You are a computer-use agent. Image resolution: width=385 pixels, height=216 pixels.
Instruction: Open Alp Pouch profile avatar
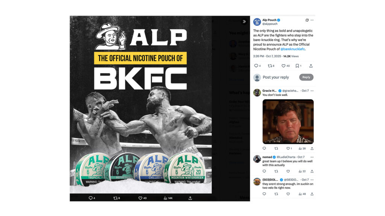(x=257, y=22)
